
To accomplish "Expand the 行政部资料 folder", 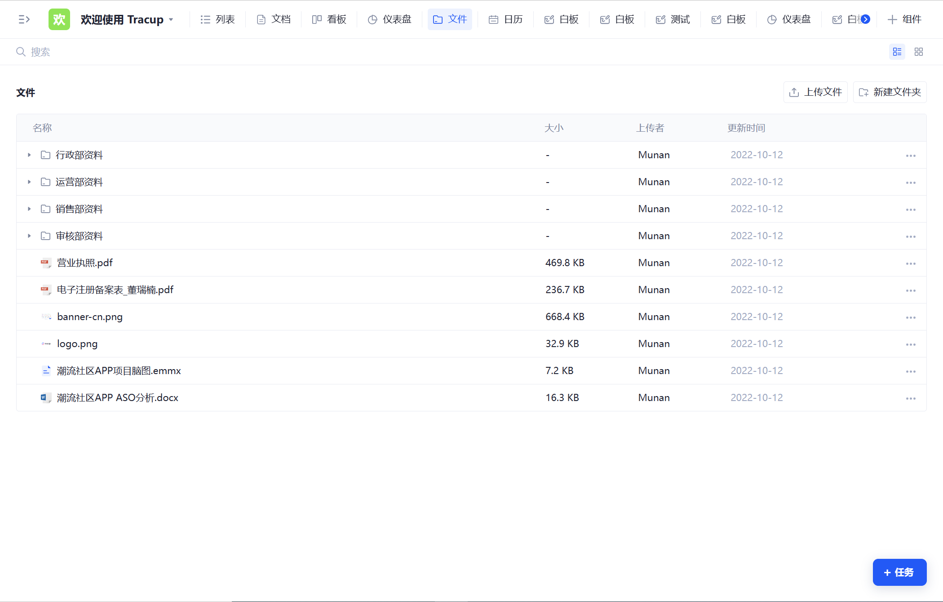I will point(29,155).
